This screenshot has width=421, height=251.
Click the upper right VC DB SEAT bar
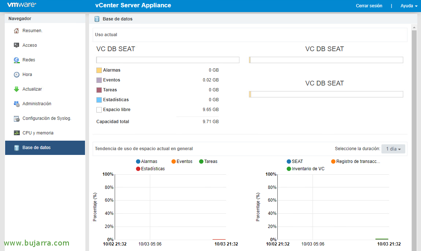pyautogui.click(x=326, y=60)
